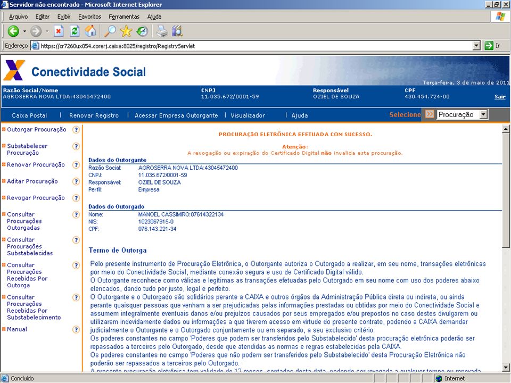This screenshot has height=383, width=511.
Task: Click the Sair logout link
Action: (x=500, y=97)
